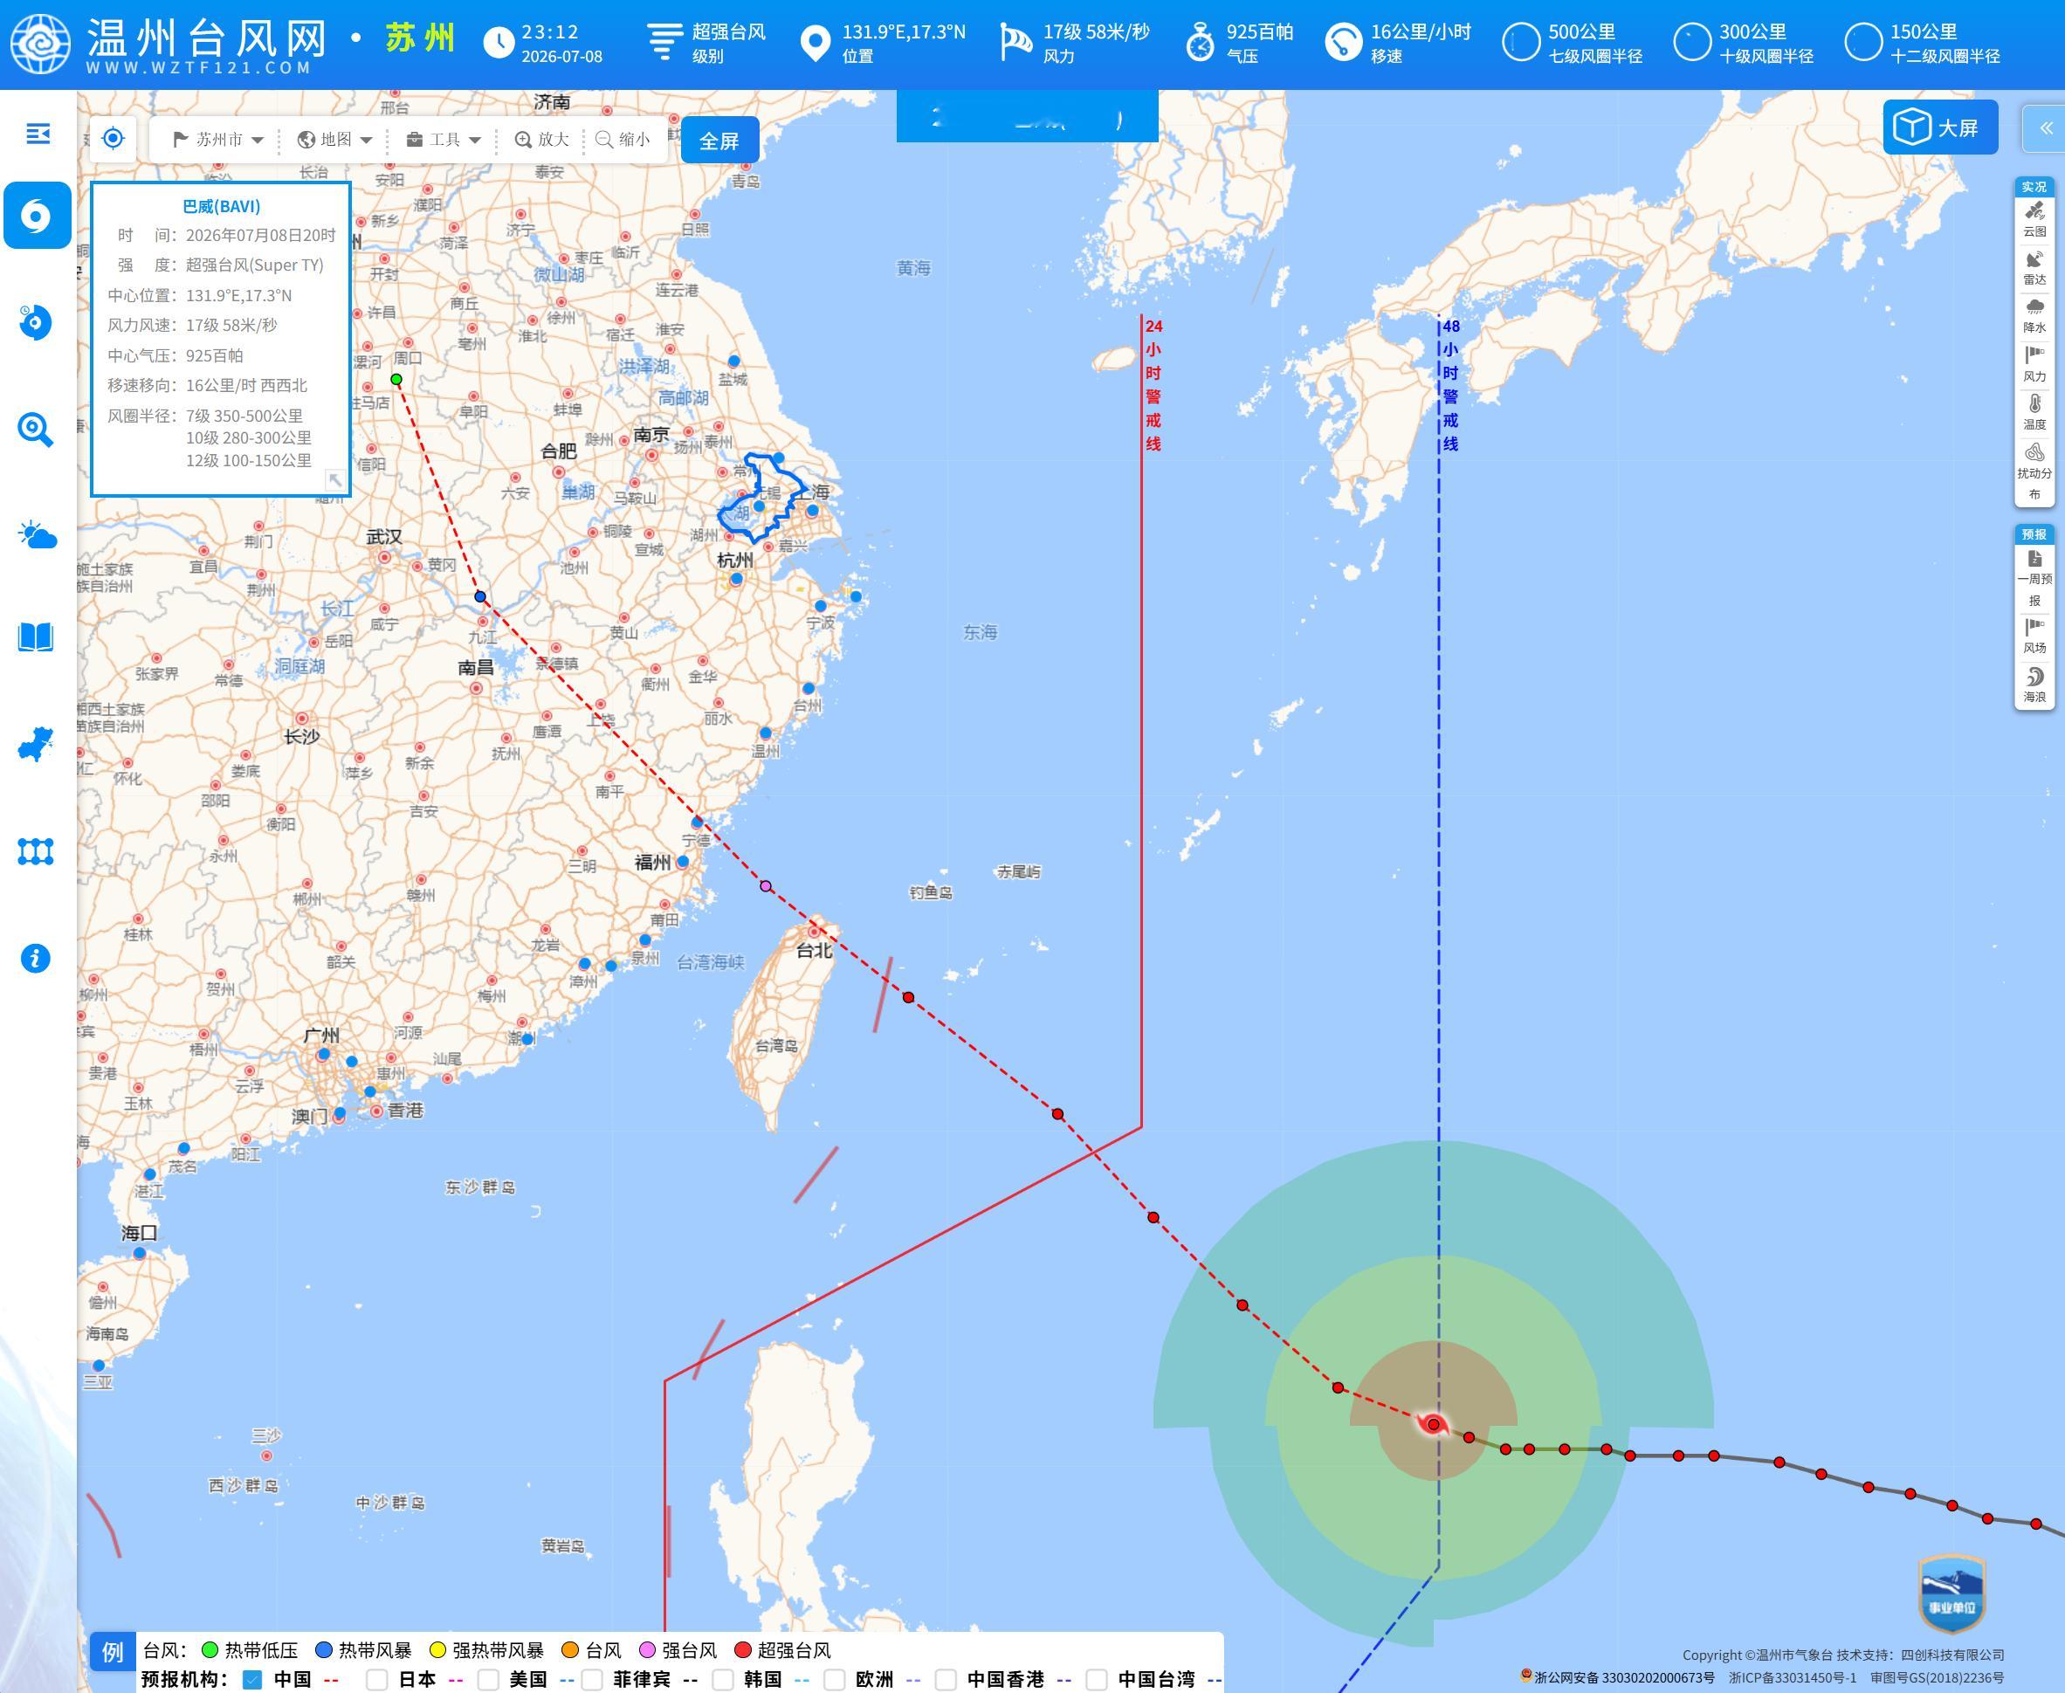2065x1693 pixels.
Task: Check the 欧洲 forecast agency checkbox
Action: pos(834,1679)
